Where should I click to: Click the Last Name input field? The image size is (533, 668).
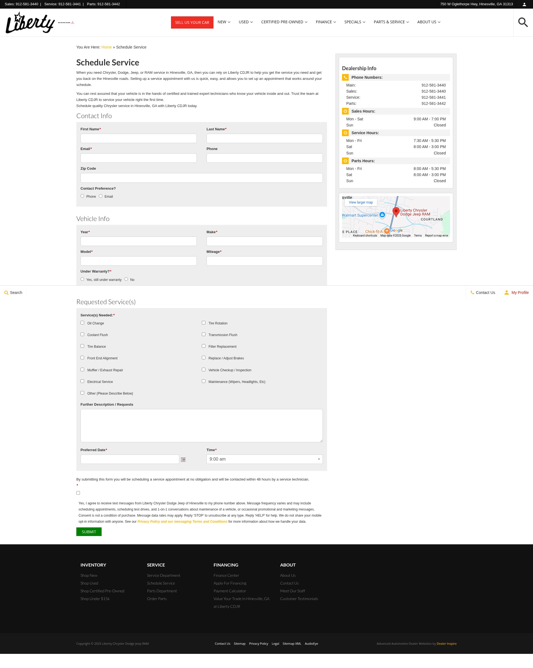tap(264, 138)
